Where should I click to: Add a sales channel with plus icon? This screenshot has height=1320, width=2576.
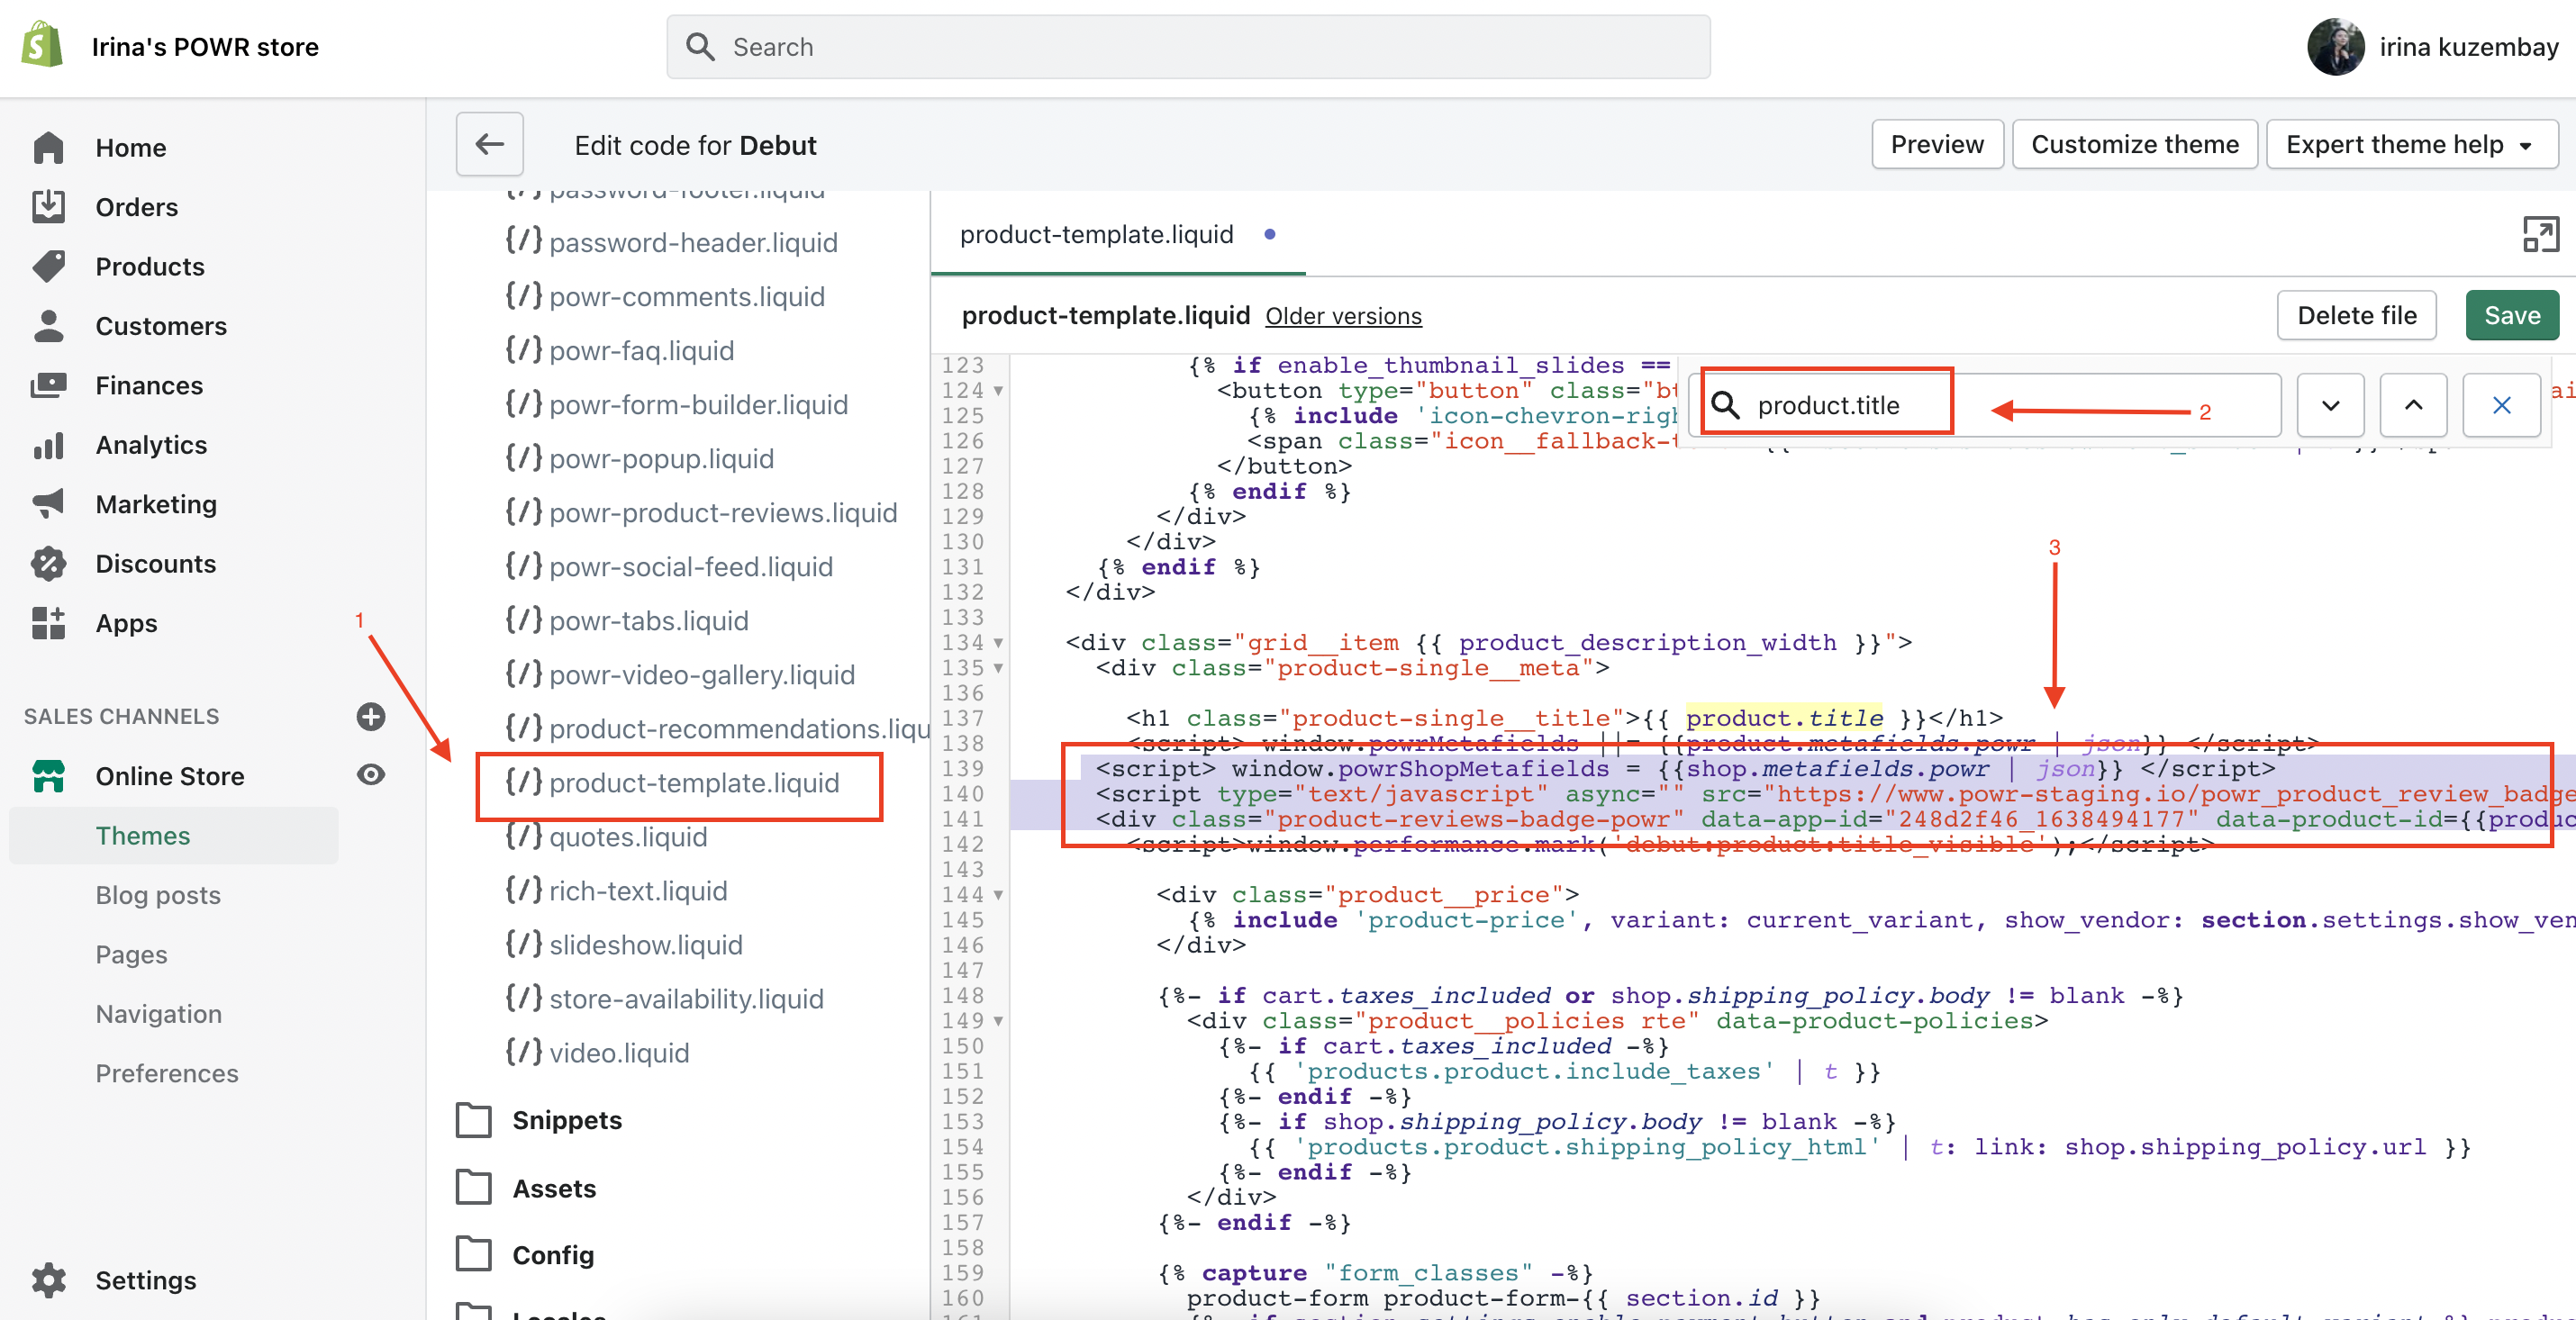pyautogui.click(x=371, y=716)
